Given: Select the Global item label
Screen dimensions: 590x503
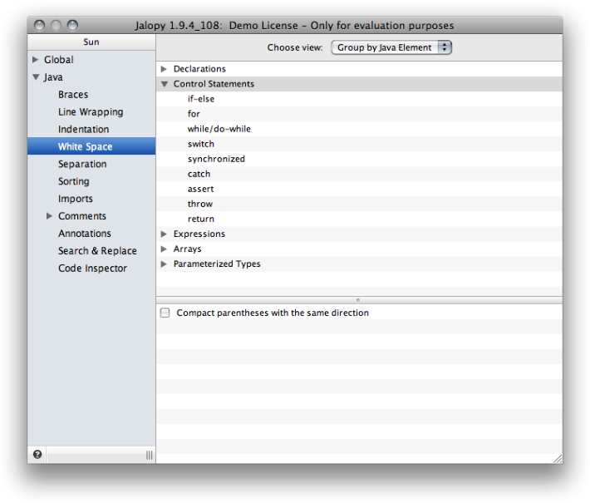Looking at the screenshot, I should (59, 60).
